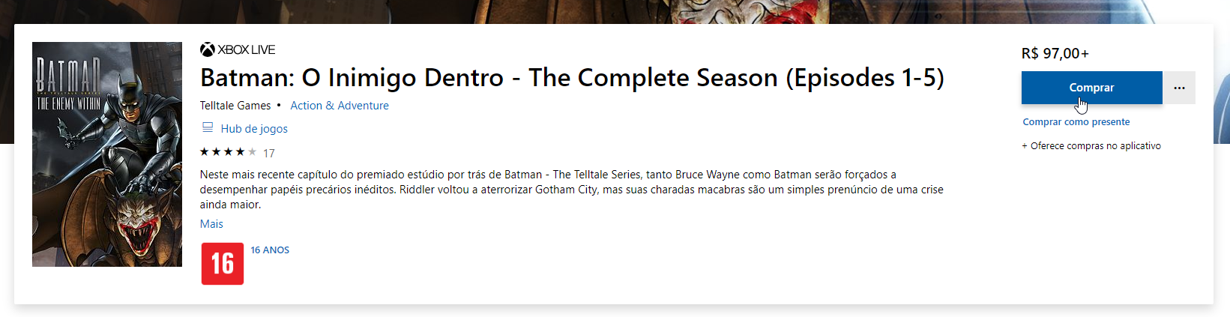Open the Hub de jogos link
The image size is (1230, 317).
pyautogui.click(x=254, y=129)
